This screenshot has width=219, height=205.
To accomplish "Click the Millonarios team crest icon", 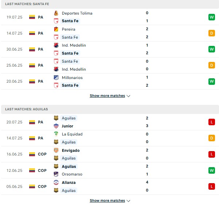I will tap(56, 78).
